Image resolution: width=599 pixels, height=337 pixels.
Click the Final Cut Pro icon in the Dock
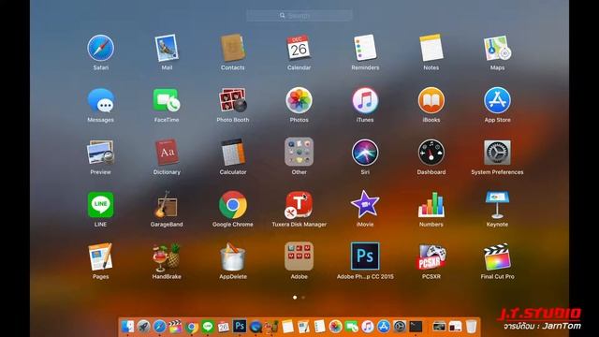pyautogui.click(x=175, y=327)
